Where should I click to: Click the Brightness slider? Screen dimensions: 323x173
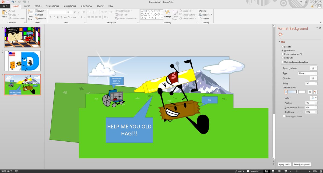point(301,112)
